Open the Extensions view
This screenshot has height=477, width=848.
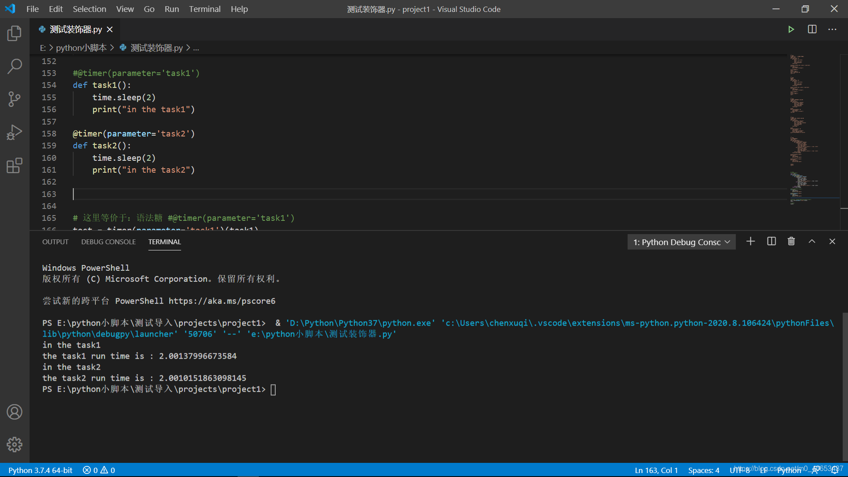coord(15,166)
